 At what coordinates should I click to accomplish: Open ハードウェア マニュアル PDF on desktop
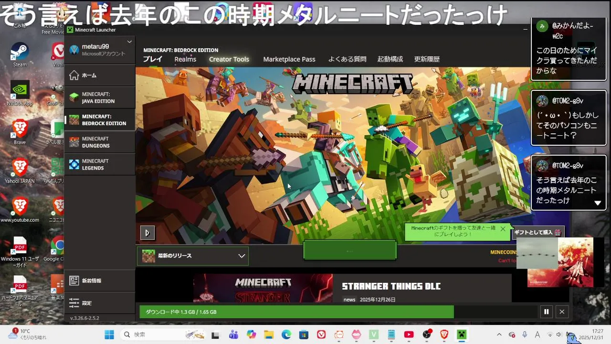20,291
